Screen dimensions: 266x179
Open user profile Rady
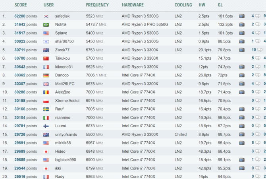point(60,177)
